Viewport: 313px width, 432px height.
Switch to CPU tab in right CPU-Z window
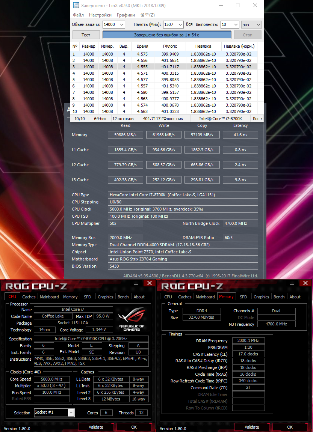168,297
